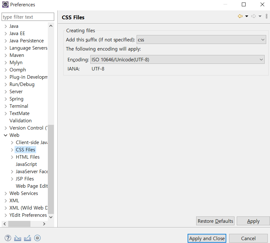This screenshot has height=243, width=270.
Task: Select Oomph in the preferences tree
Action: pos(18,70)
